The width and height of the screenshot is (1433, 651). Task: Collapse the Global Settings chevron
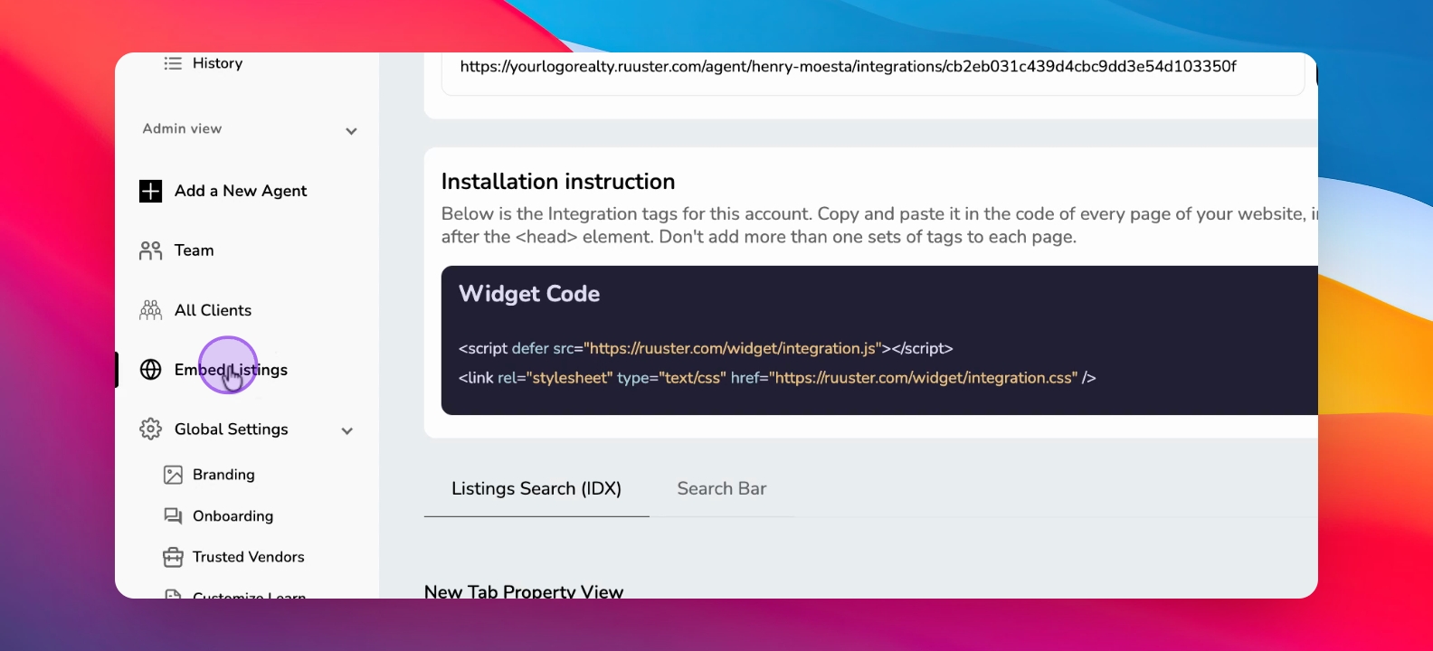(x=346, y=431)
